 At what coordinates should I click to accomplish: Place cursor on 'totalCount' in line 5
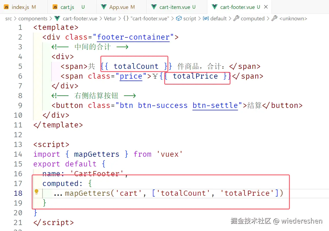[x=136, y=66]
